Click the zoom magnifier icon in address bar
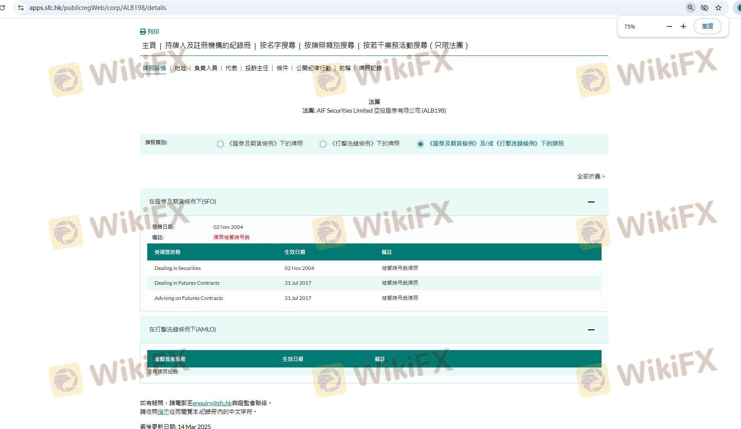 [x=690, y=8]
